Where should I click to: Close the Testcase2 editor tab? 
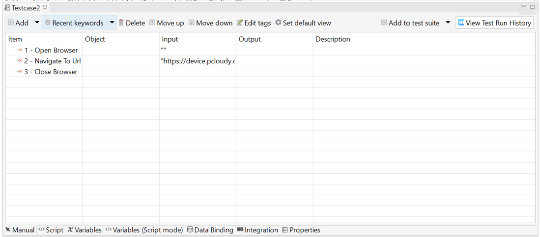coord(45,8)
